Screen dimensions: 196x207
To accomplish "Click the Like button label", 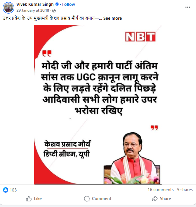I will pyautogui.click(x=38, y=198).
